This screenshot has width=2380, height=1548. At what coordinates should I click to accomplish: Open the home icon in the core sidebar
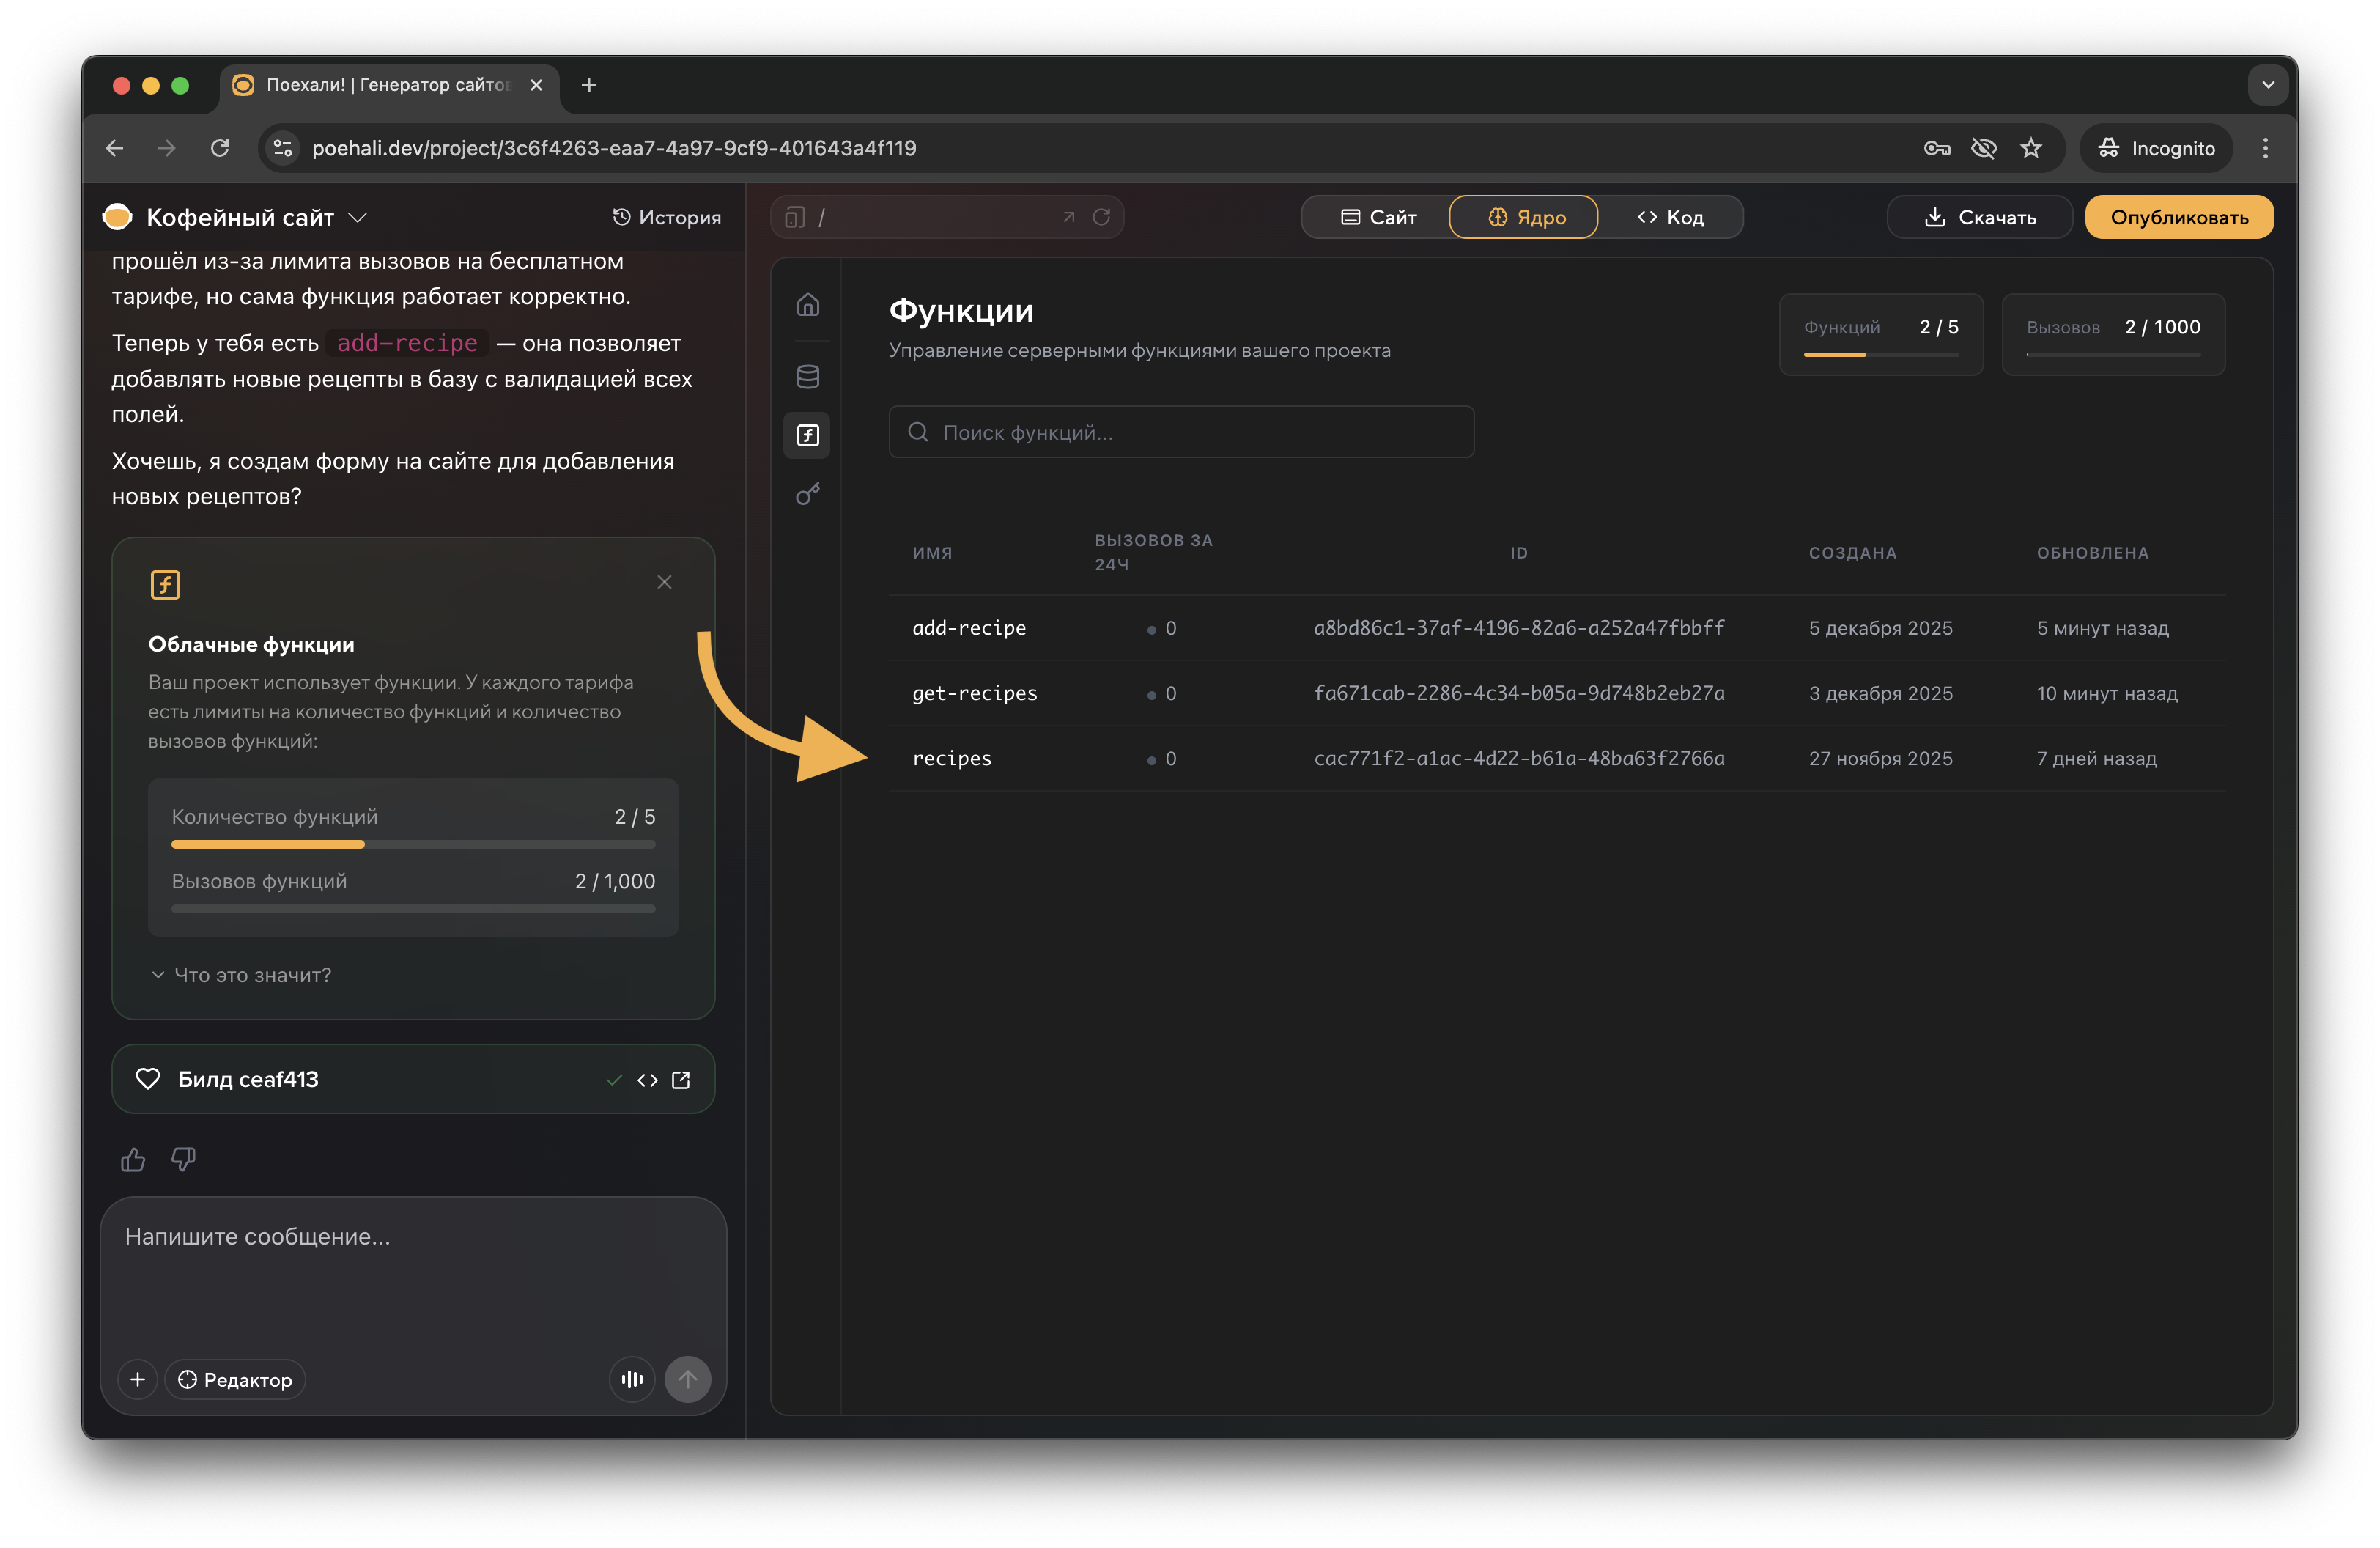[x=807, y=304]
